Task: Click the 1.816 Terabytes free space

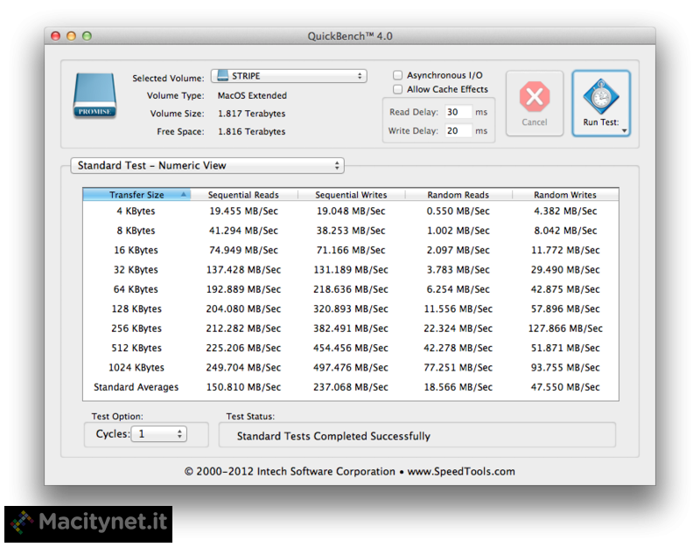Action: coord(252,132)
